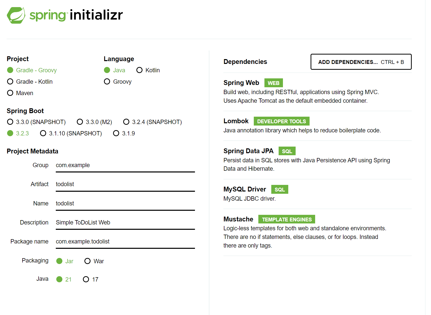Choose Maven as the project build
Image resolution: width=431 pixels, height=315 pixels.
10,93
